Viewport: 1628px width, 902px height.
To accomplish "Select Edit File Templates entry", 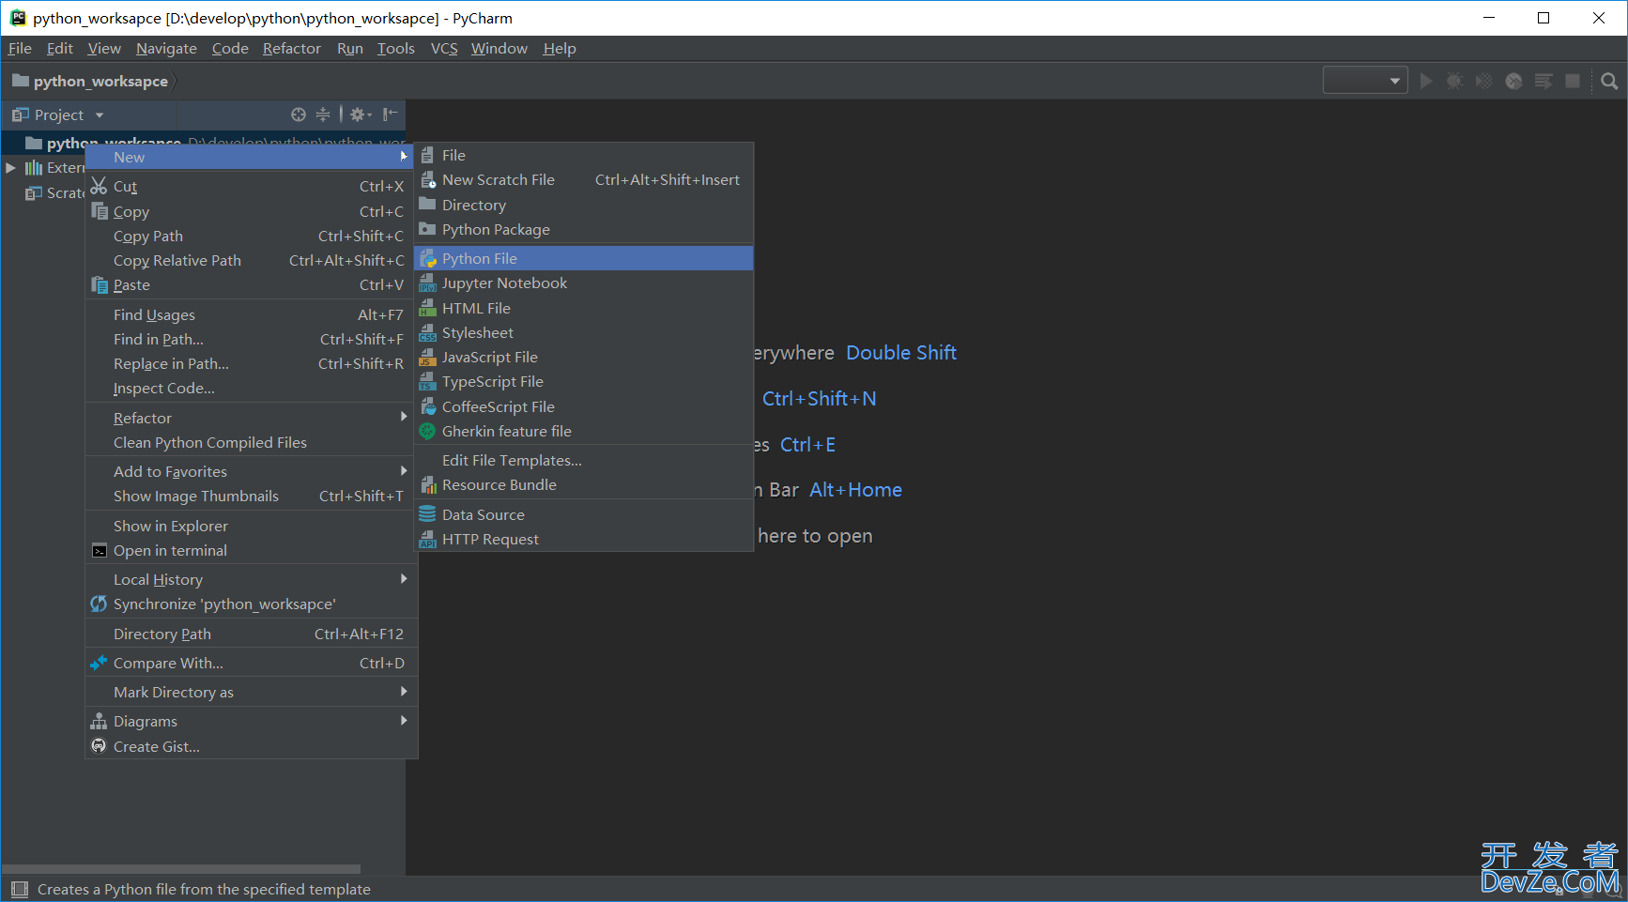I will (x=583, y=460).
